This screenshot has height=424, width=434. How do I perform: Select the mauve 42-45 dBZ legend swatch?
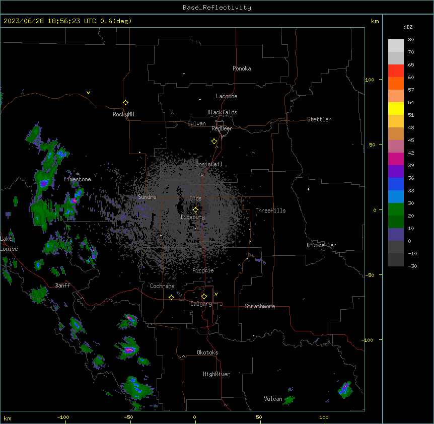(x=396, y=147)
